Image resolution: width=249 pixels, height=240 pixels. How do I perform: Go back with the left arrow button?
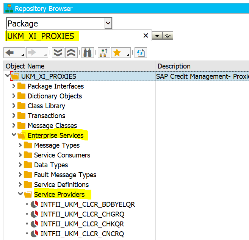pos(10,53)
